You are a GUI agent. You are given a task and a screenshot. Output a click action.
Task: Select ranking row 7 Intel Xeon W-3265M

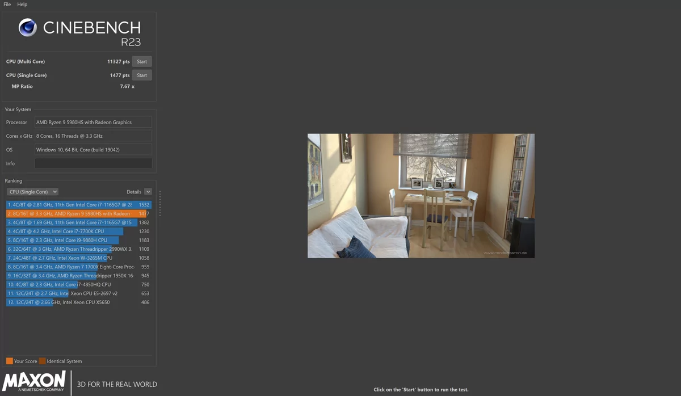[x=79, y=258]
